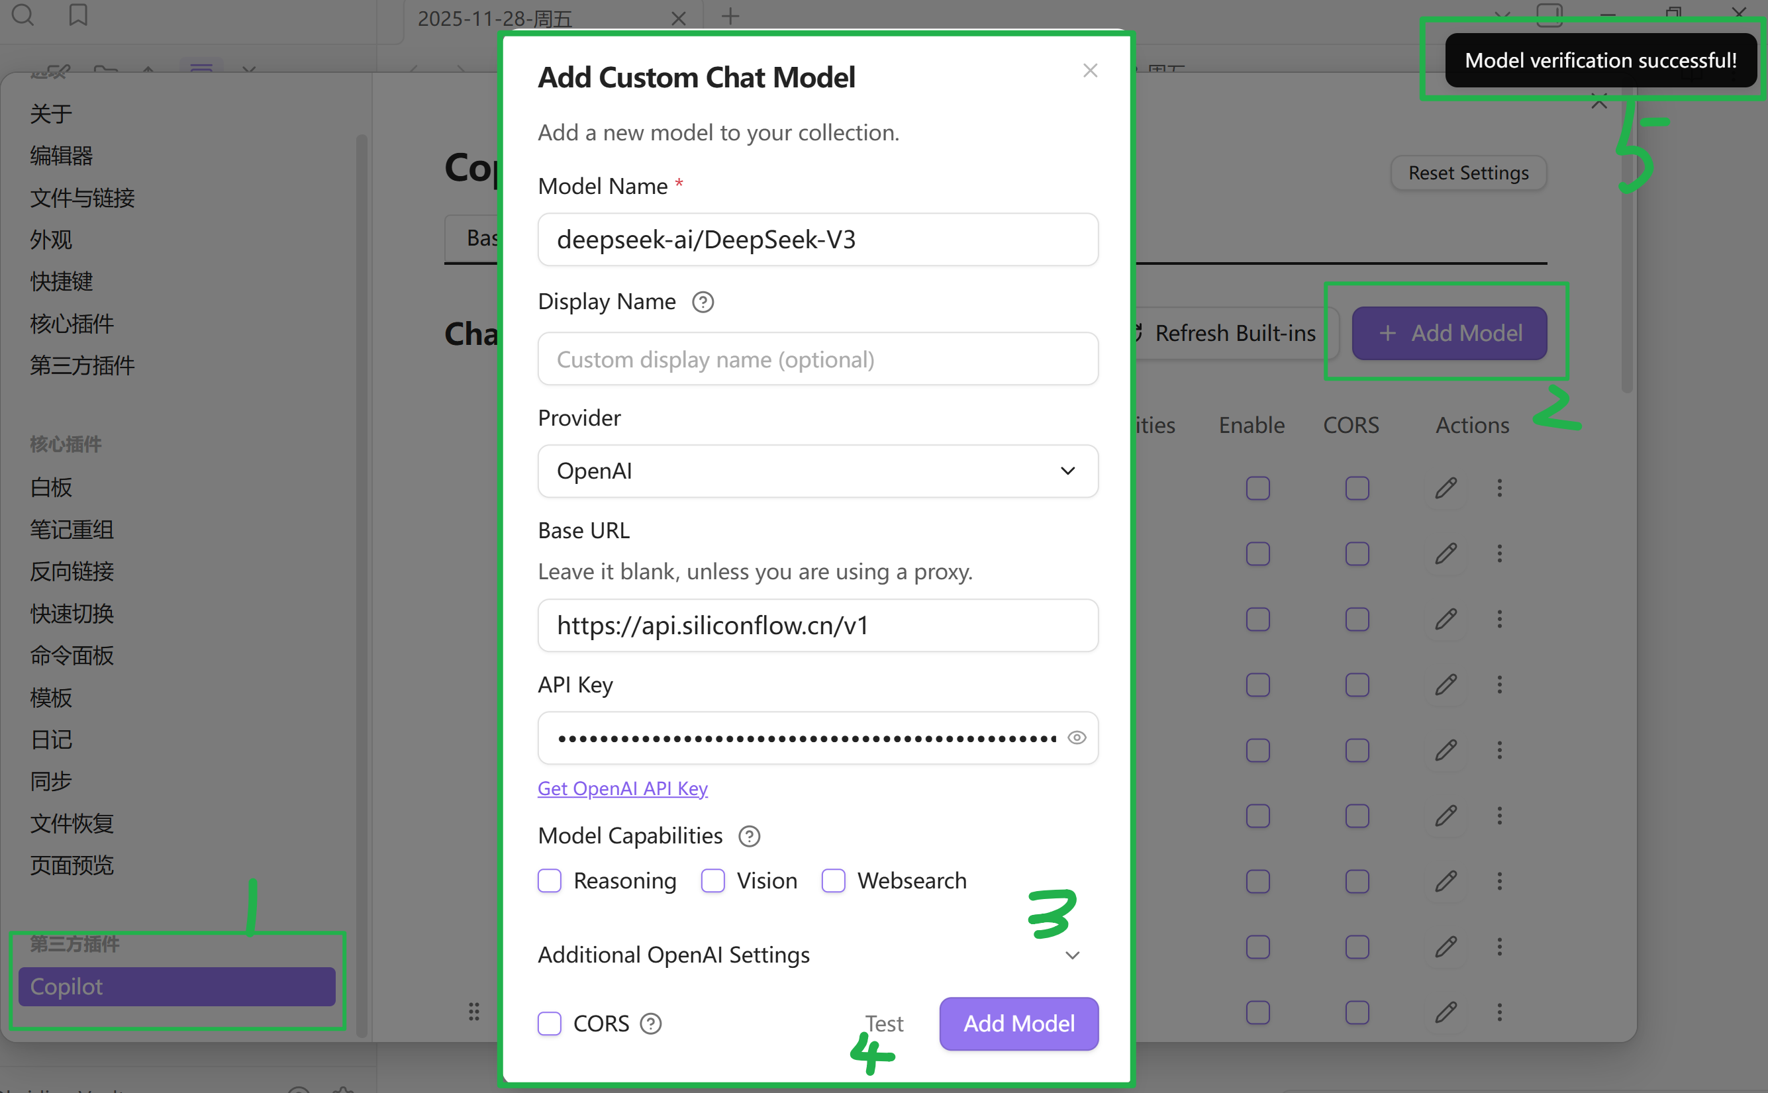The width and height of the screenshot is (1768, 1093).
Task: Open the Provider dropdown showing OpenAI
Action: 818,471
